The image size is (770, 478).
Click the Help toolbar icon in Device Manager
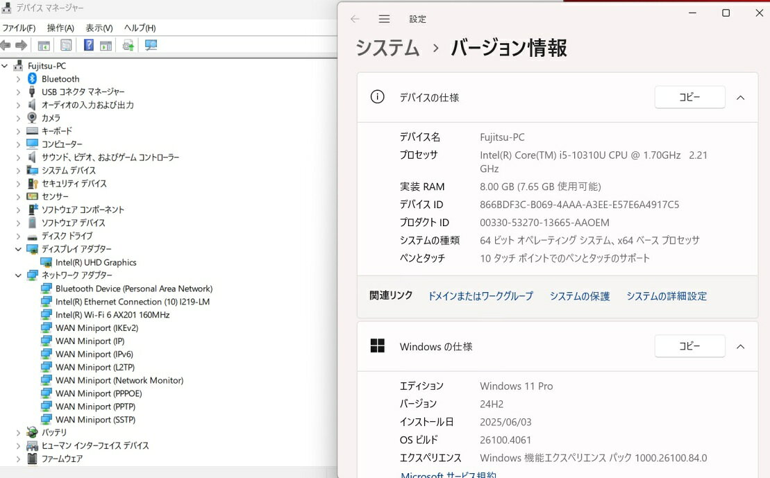coord(88,46)
